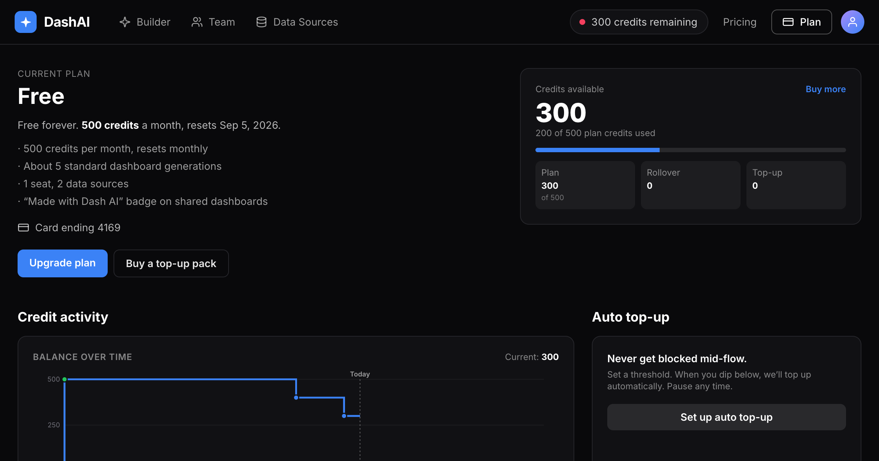Click Buy a top-up pack button
879x461 pixels.
(x=171, y=263)
